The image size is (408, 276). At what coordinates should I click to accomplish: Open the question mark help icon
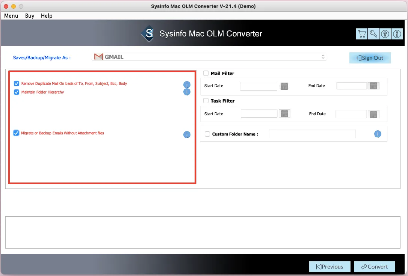tap(385, 34)
